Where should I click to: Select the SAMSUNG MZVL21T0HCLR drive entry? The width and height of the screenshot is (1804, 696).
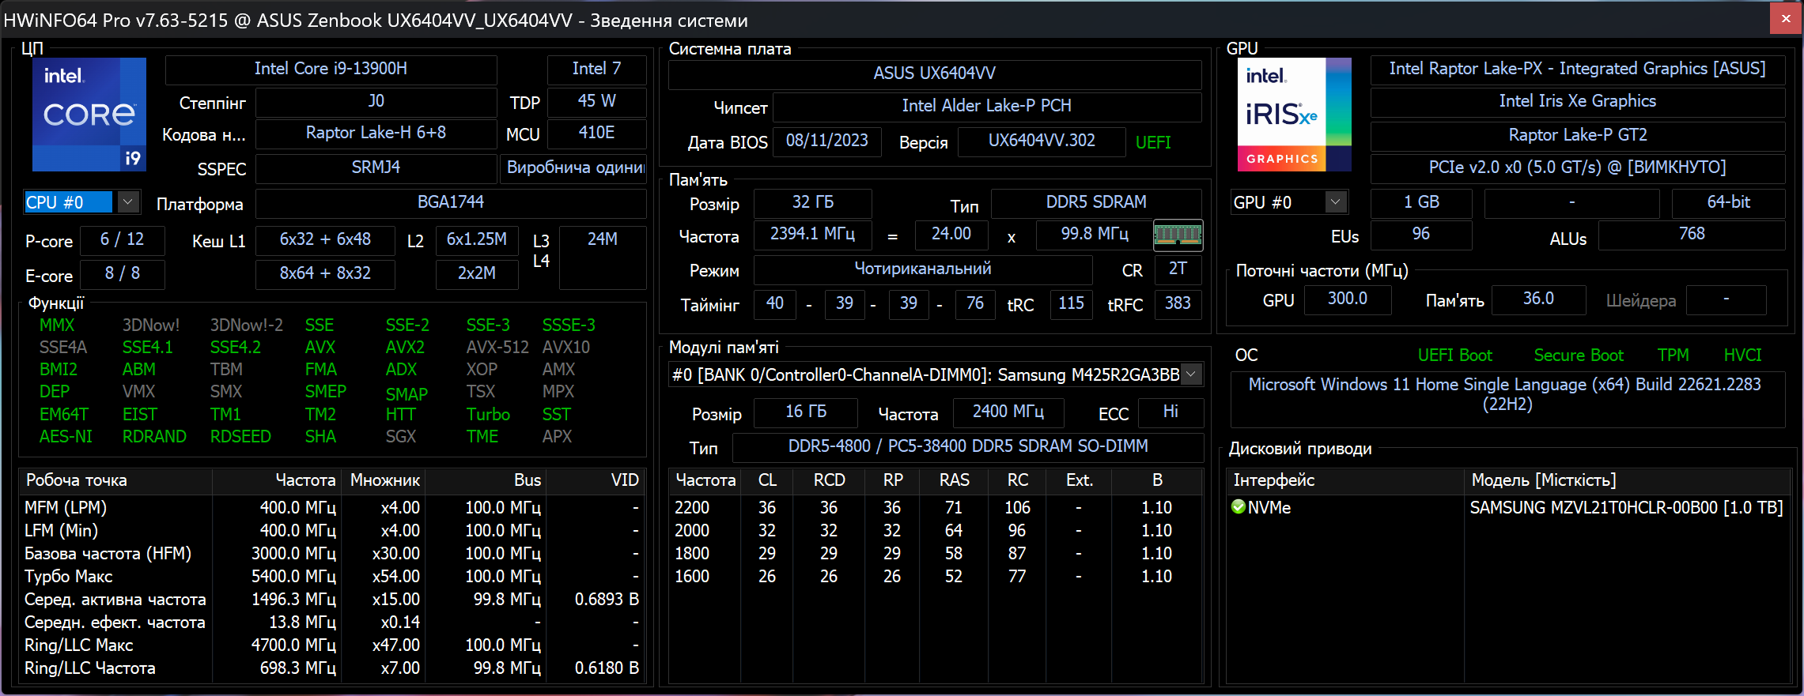(x=1625, y=508)
